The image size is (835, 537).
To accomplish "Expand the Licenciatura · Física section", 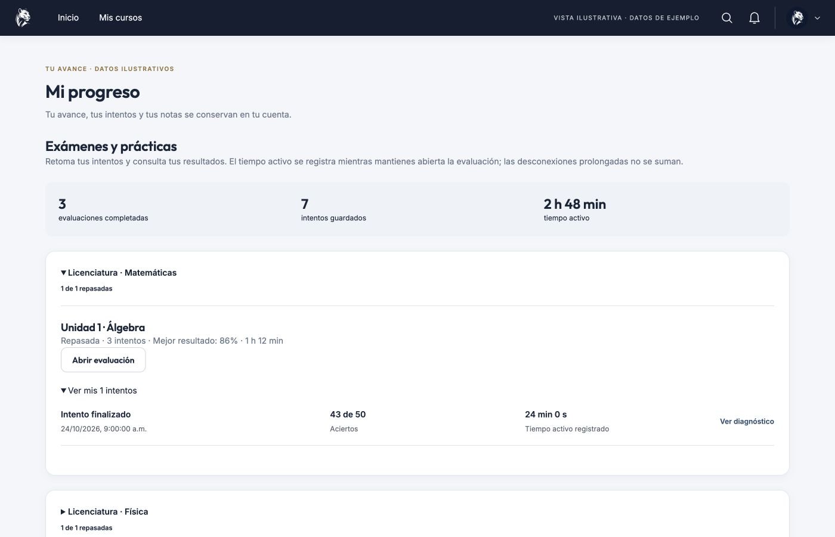I will point(104,512).
